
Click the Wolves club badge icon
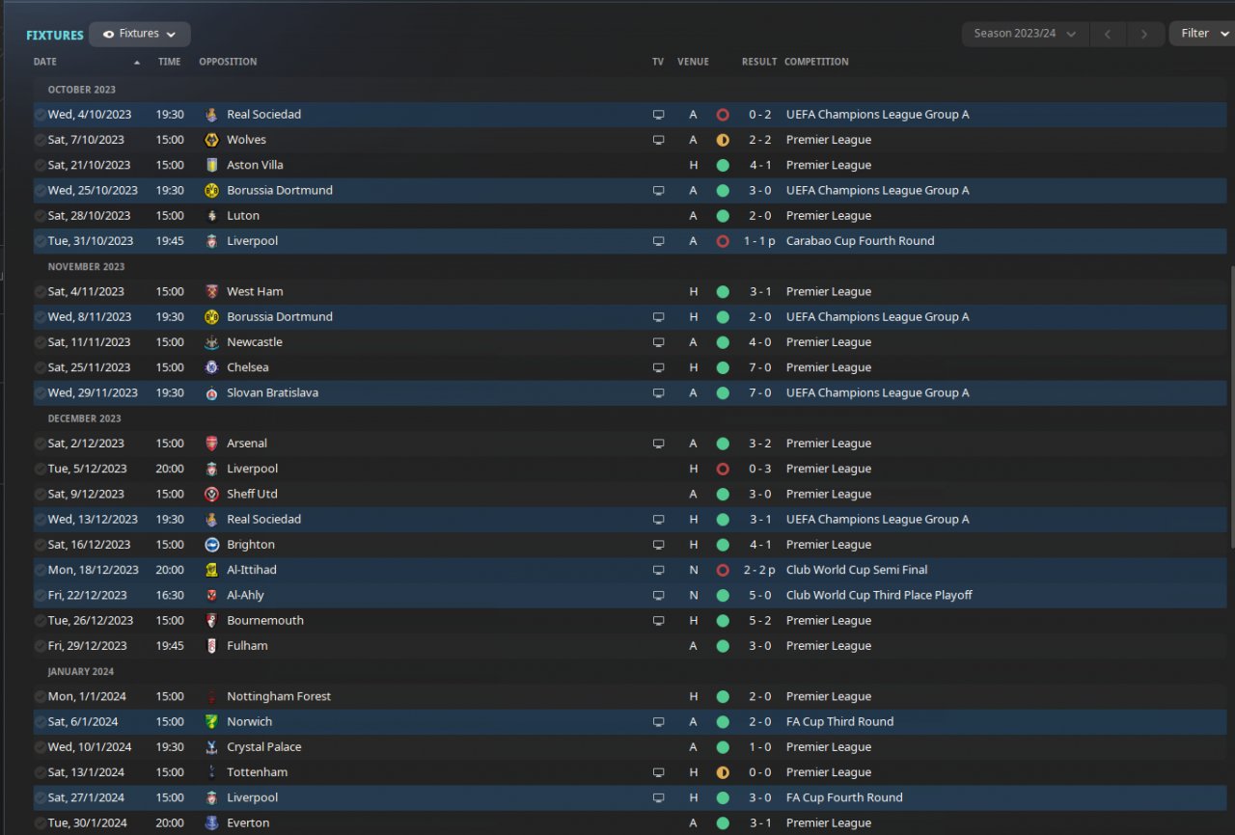pos(212,140)
